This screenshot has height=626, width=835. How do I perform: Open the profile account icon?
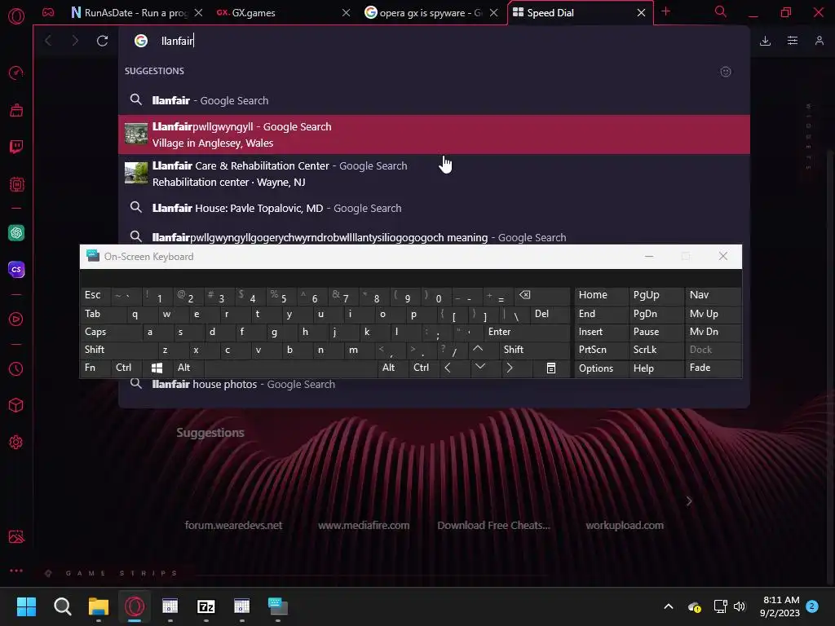point(820,41)
